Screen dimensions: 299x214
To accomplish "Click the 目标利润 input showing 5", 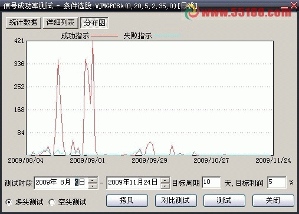I will (x=277, y=182).
